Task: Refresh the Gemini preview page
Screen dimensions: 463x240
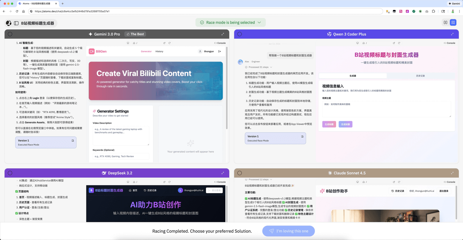Action: coord(169,43)
